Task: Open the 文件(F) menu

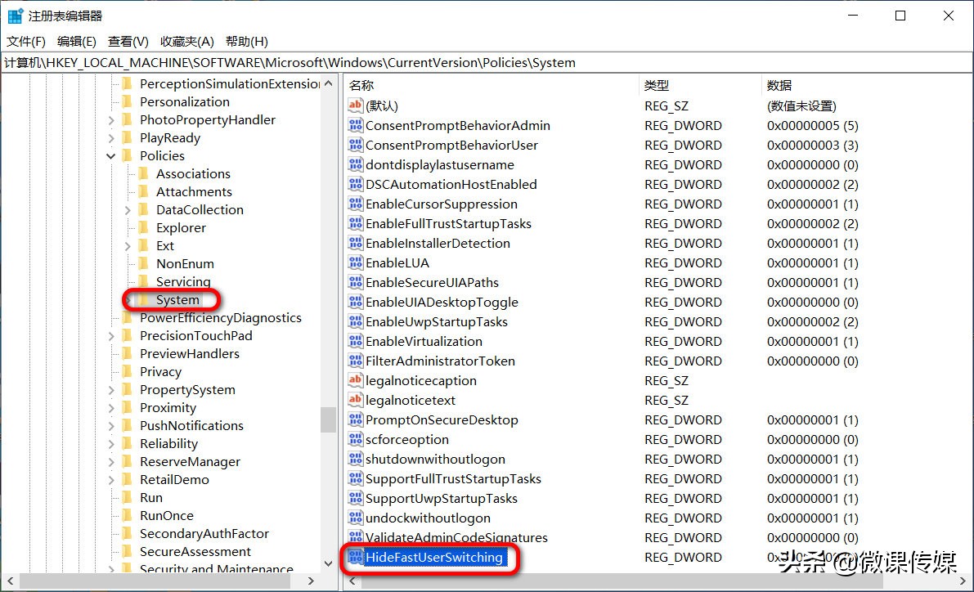Action: 26,42
